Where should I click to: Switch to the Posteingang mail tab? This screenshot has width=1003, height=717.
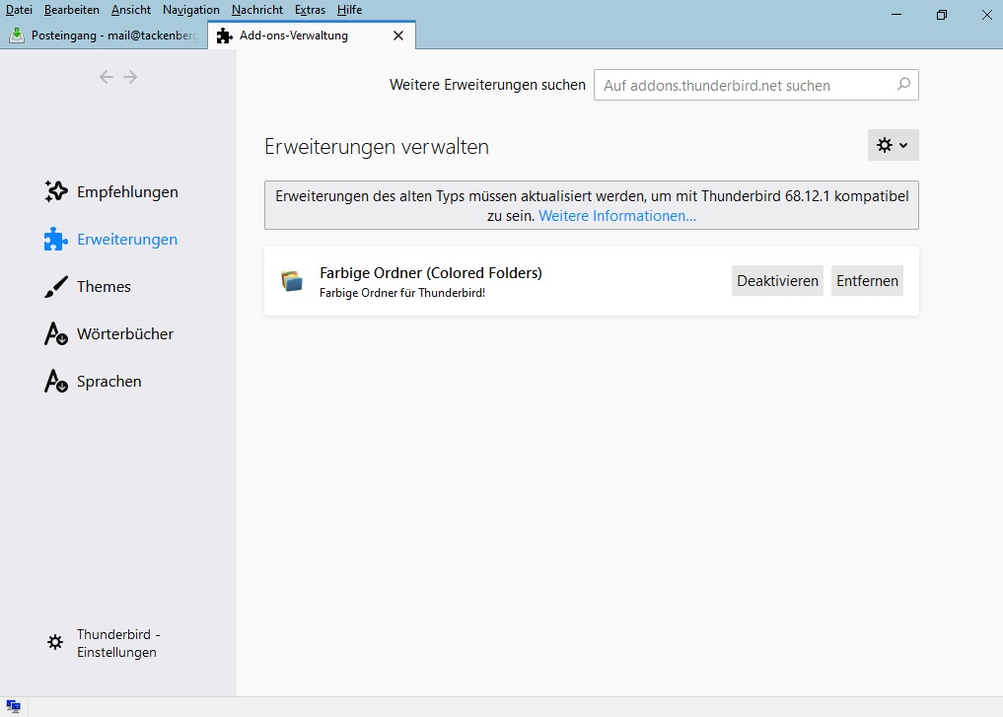coord(105,36)
